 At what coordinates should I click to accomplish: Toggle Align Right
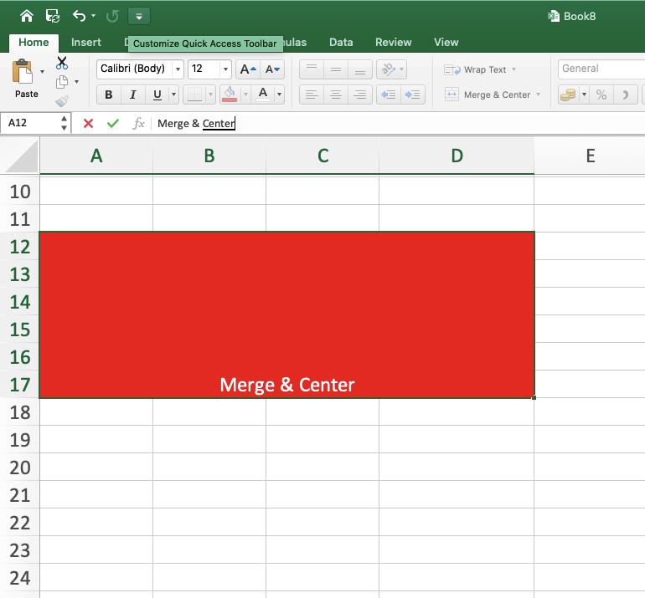(x=360, y=95)
